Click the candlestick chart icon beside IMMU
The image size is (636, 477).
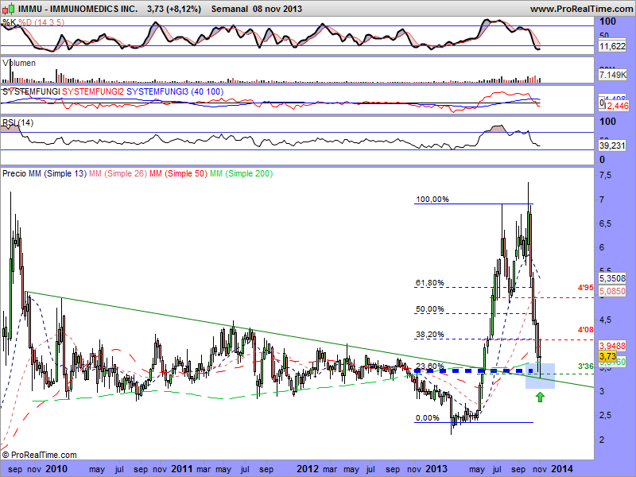click(x=8, y=8)
